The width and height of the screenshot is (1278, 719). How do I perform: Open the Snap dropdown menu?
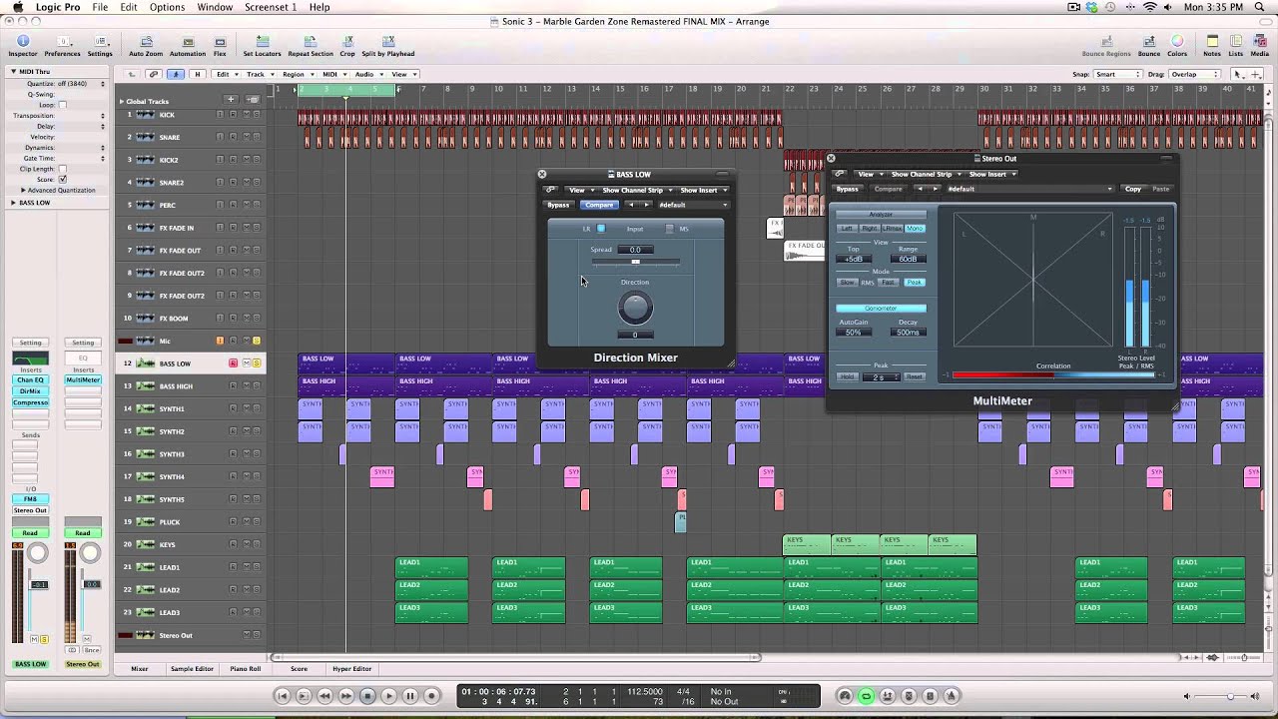[1117, 74]
